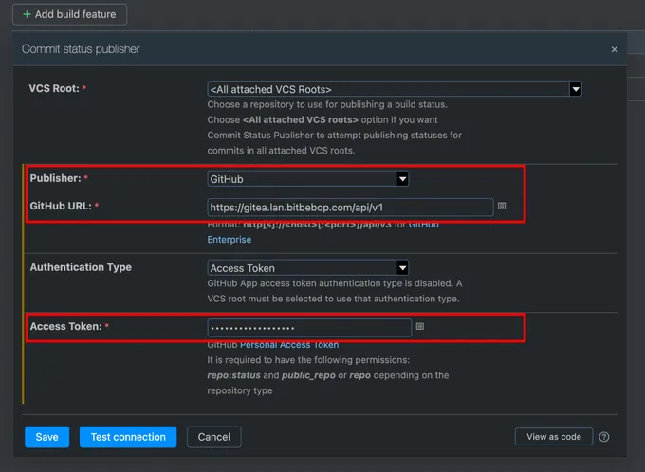Open the help question mark icon
Image resolution: width=645 pixels, height=472 pixels.
(604, 437)
